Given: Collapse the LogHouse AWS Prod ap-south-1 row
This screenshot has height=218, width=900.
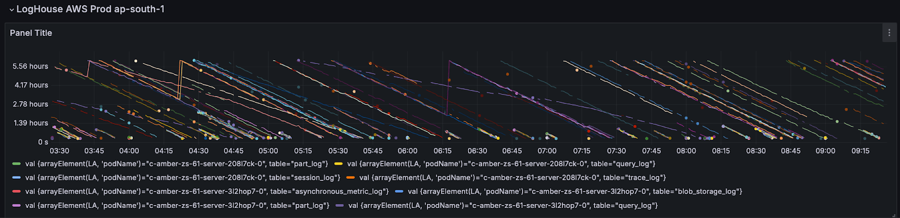Looking at the screenshot, I should [11, 10].
